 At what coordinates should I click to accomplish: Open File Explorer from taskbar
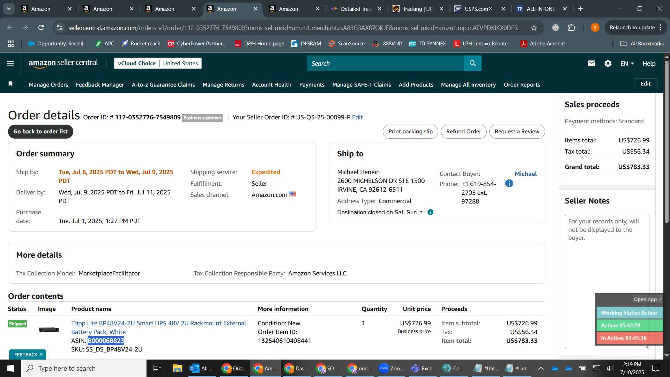click(x=177, y=368)
